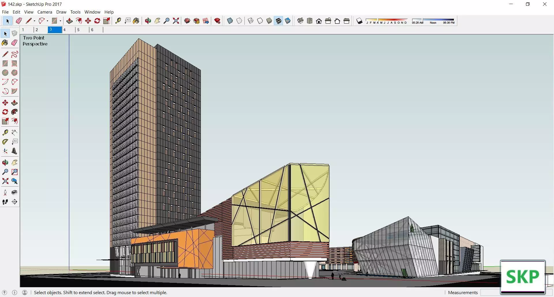Click the credits status bar icon
554x297 pixels.
click(15, 292)
